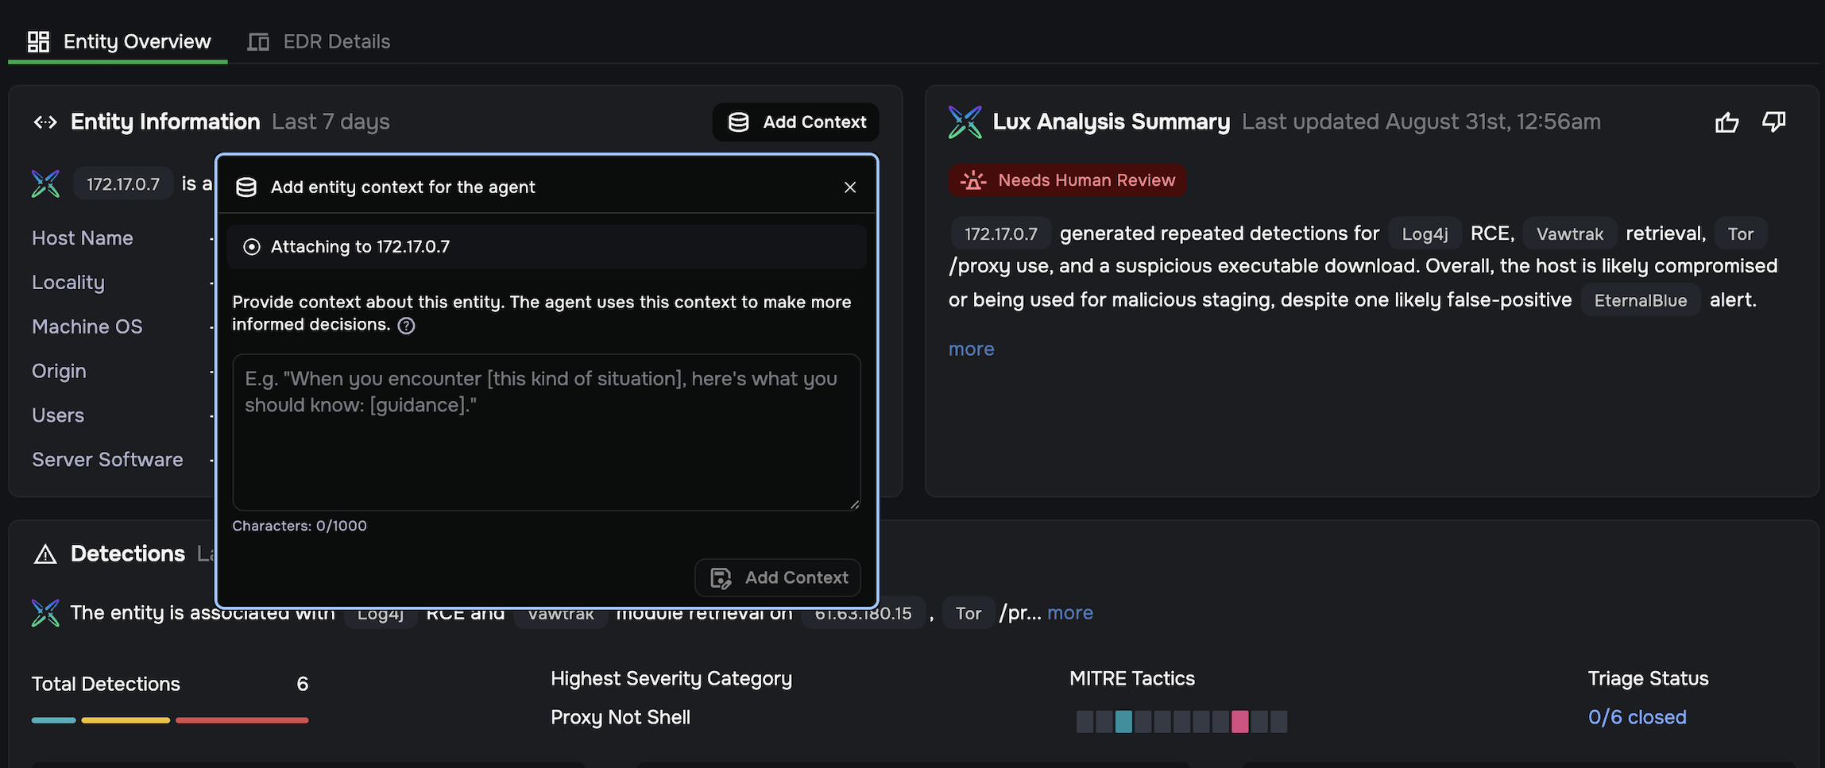
Task: Click inside the entity context text area
Action: tap(547, 432)
